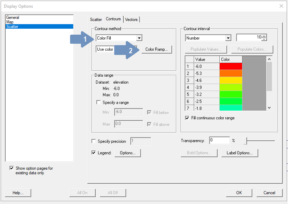Click the table scrollbar up arrow
288x204 pixels.
pos(269,59)
